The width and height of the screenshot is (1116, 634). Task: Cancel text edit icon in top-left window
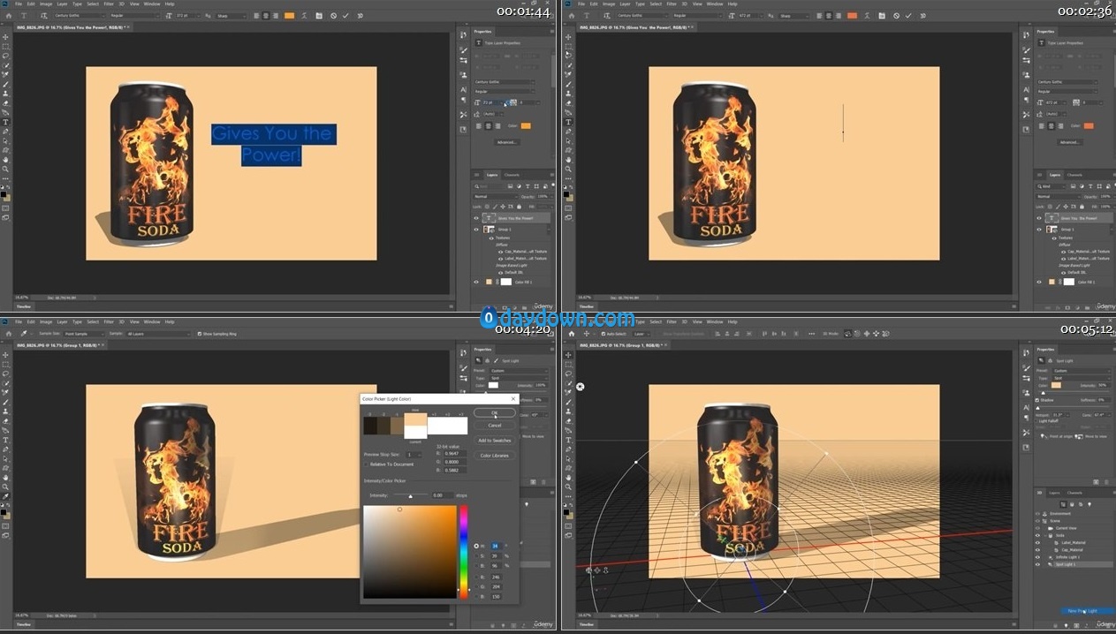point(333,16)
